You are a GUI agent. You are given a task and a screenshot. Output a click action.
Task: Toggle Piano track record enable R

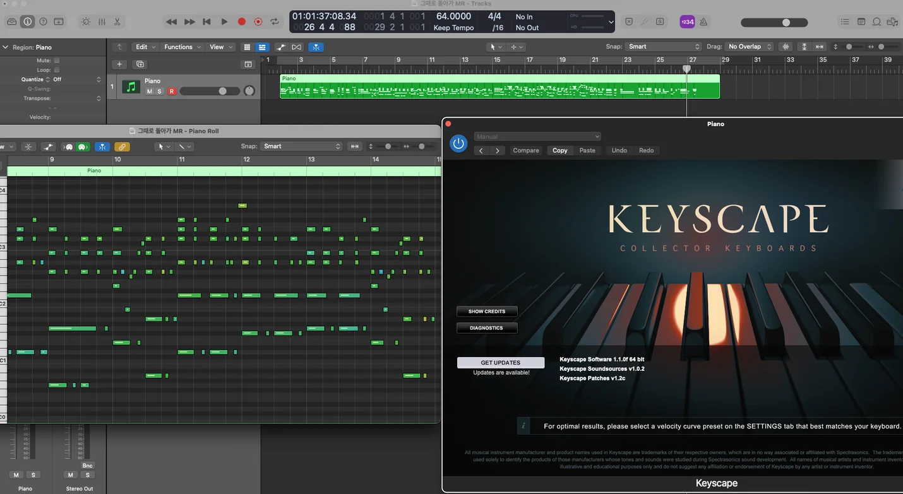171,91
